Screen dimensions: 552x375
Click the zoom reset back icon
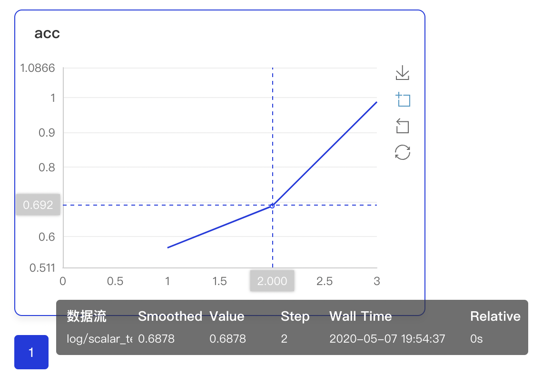pyautogui.click(x=403, y=126)
